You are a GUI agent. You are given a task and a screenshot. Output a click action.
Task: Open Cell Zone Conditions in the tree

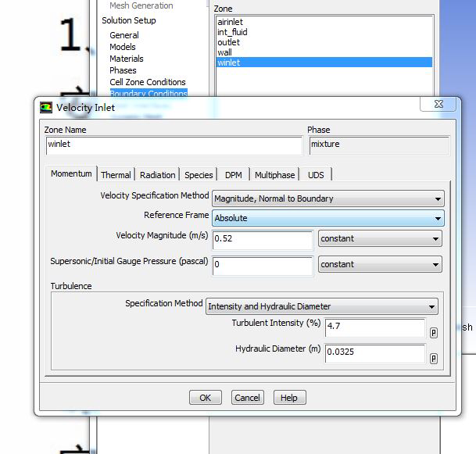tap(148, 82)
